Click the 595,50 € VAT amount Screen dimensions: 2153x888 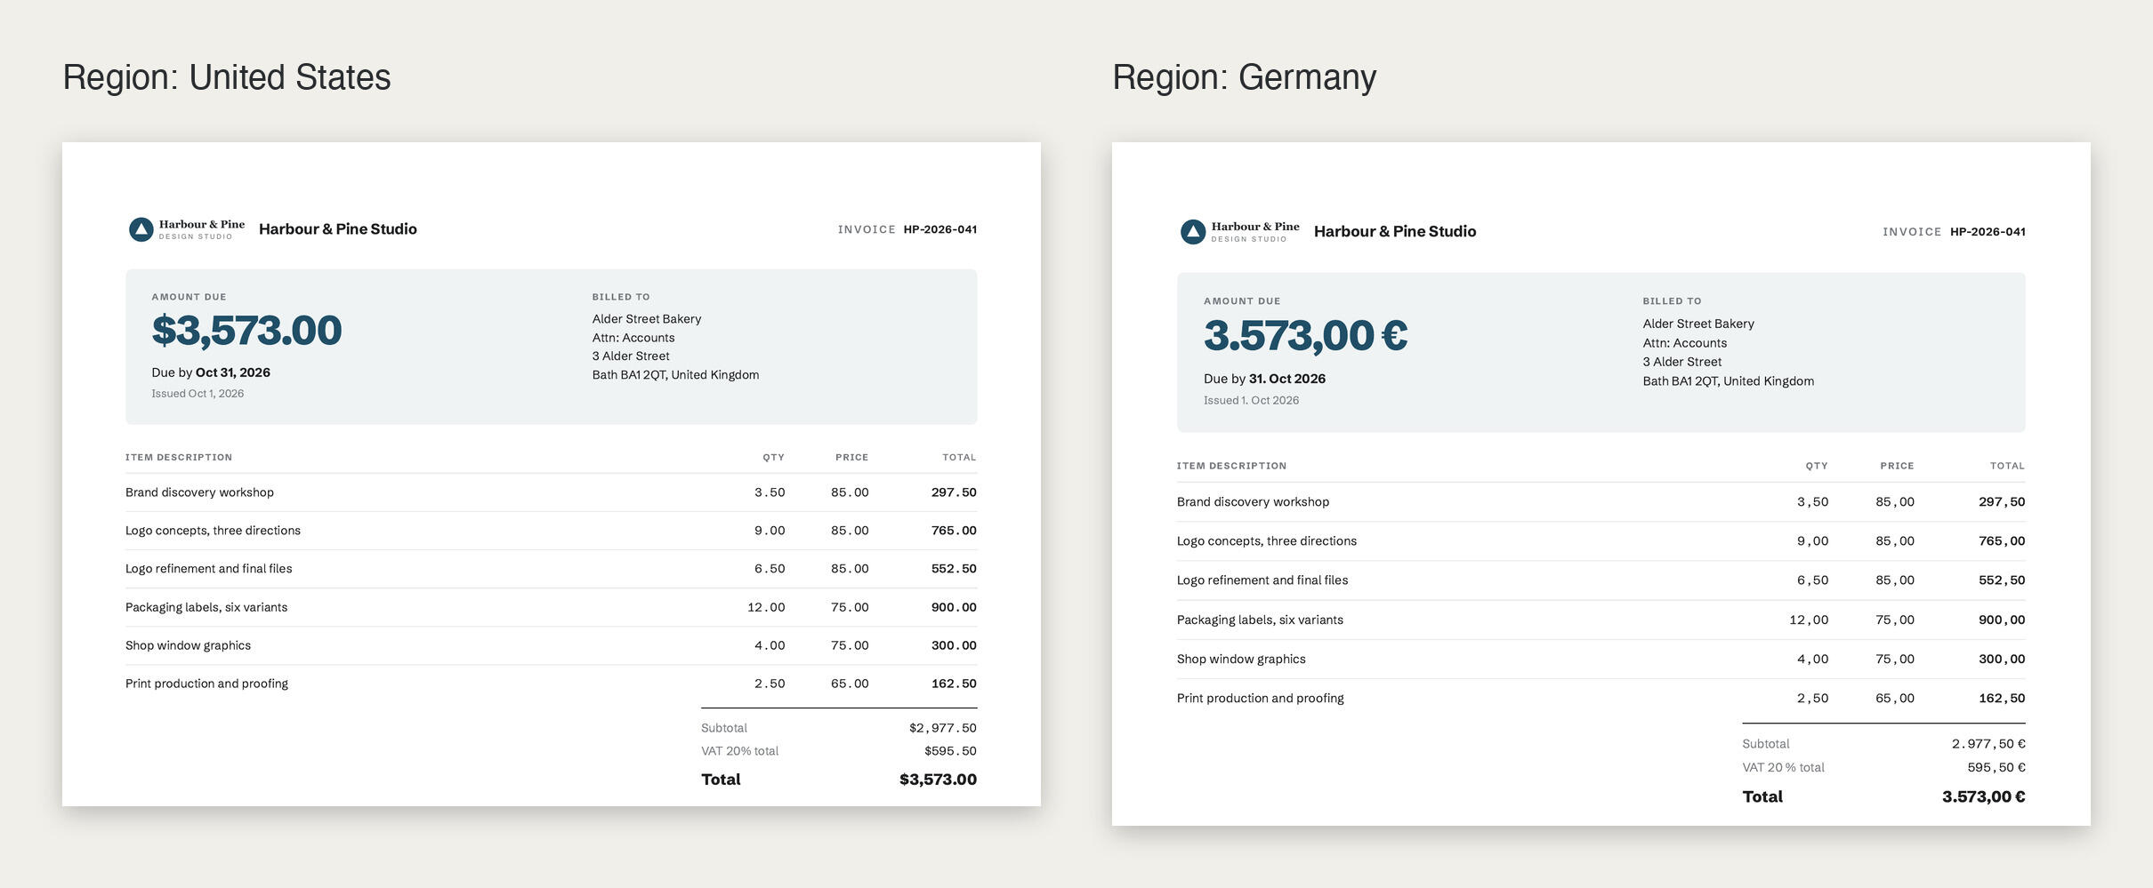(1996, 768)
